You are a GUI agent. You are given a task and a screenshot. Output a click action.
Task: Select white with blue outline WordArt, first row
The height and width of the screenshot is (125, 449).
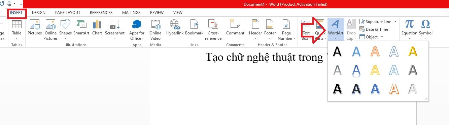394,51
